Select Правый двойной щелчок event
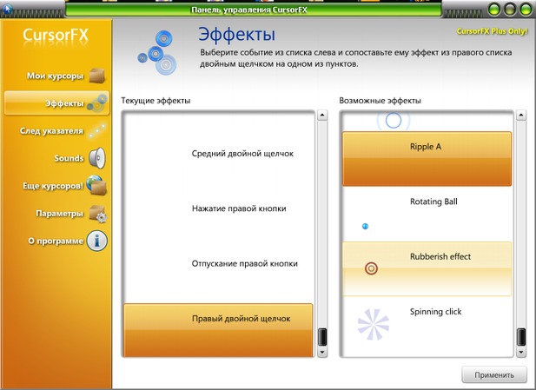This screenshot has height=390, width=536. [218, 330]
